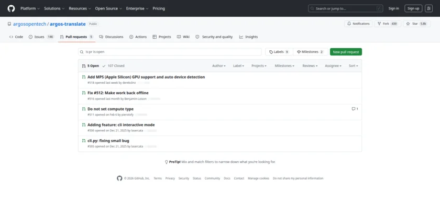Expand the Enterprise menu
Screen dimensions: 440x212
[137, 8]
